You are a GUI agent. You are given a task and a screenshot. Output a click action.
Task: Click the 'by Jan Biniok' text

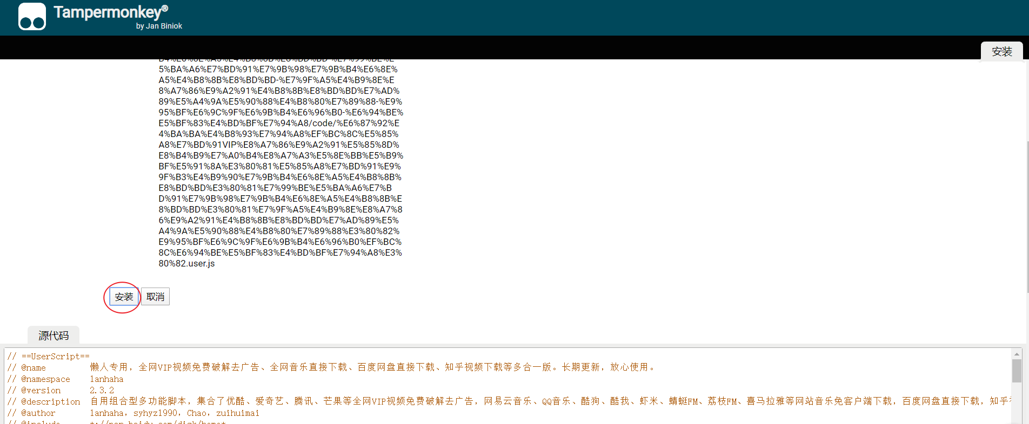coord(159,26)
